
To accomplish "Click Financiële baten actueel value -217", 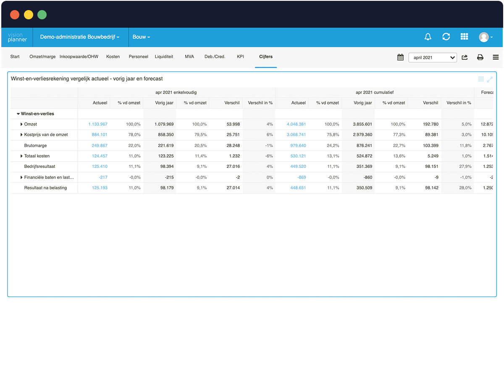I will pyautogui.click(x=103, y=177).
